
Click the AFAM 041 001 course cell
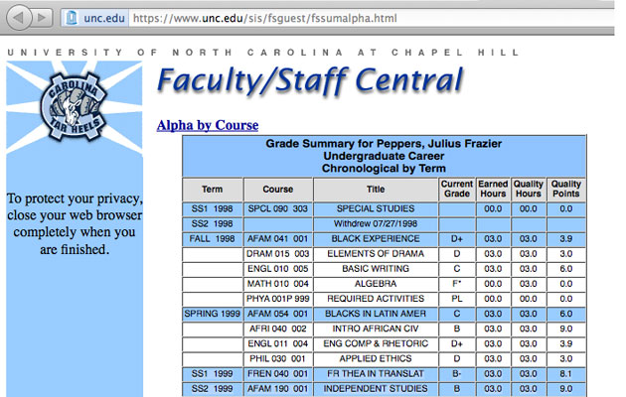pos(278,239)
